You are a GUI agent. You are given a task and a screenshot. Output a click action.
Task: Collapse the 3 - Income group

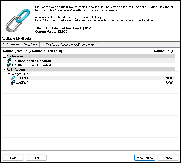click(x=5, y=56)
